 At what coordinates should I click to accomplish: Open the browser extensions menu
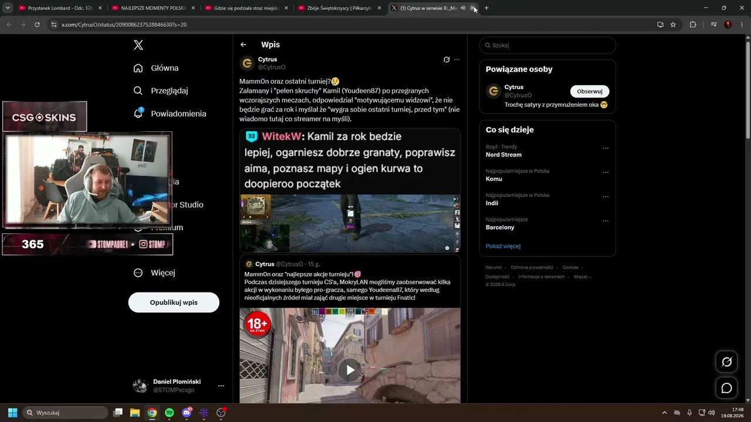point(693,25)
